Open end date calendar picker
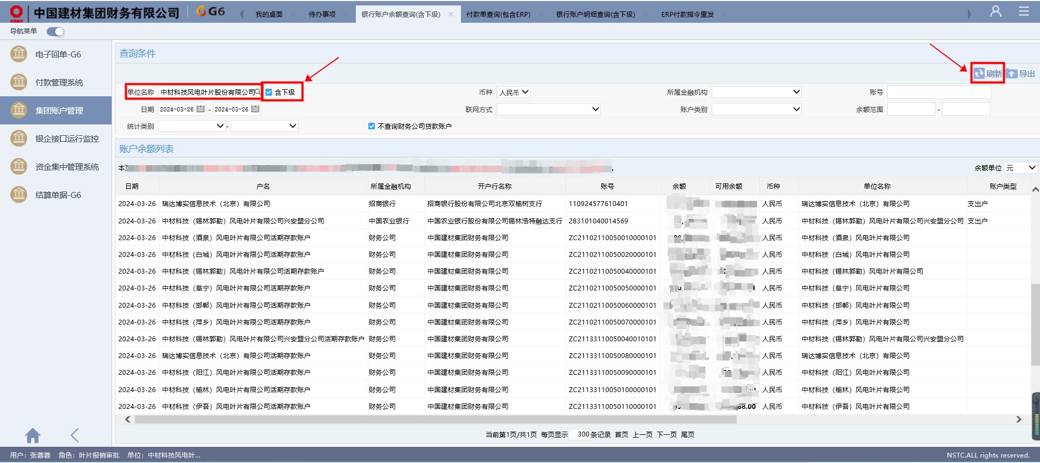1040x463 pixels. pyautogui.click(x=255, y=109)
